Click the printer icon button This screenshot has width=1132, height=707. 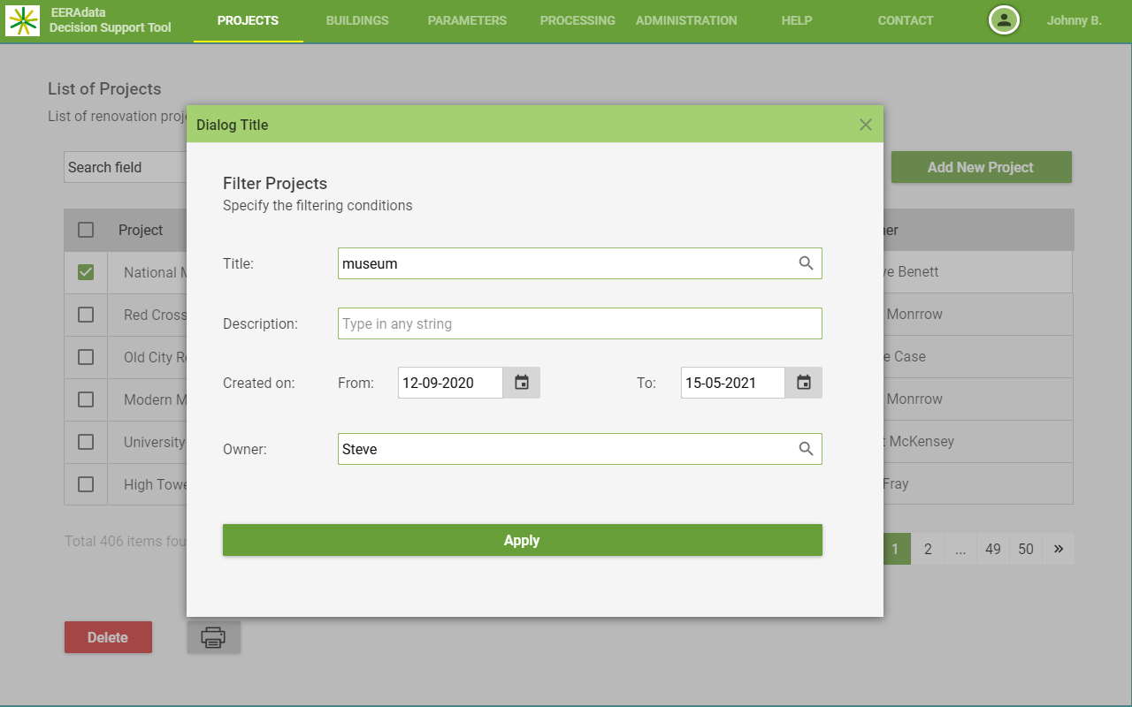coord(213,637)
